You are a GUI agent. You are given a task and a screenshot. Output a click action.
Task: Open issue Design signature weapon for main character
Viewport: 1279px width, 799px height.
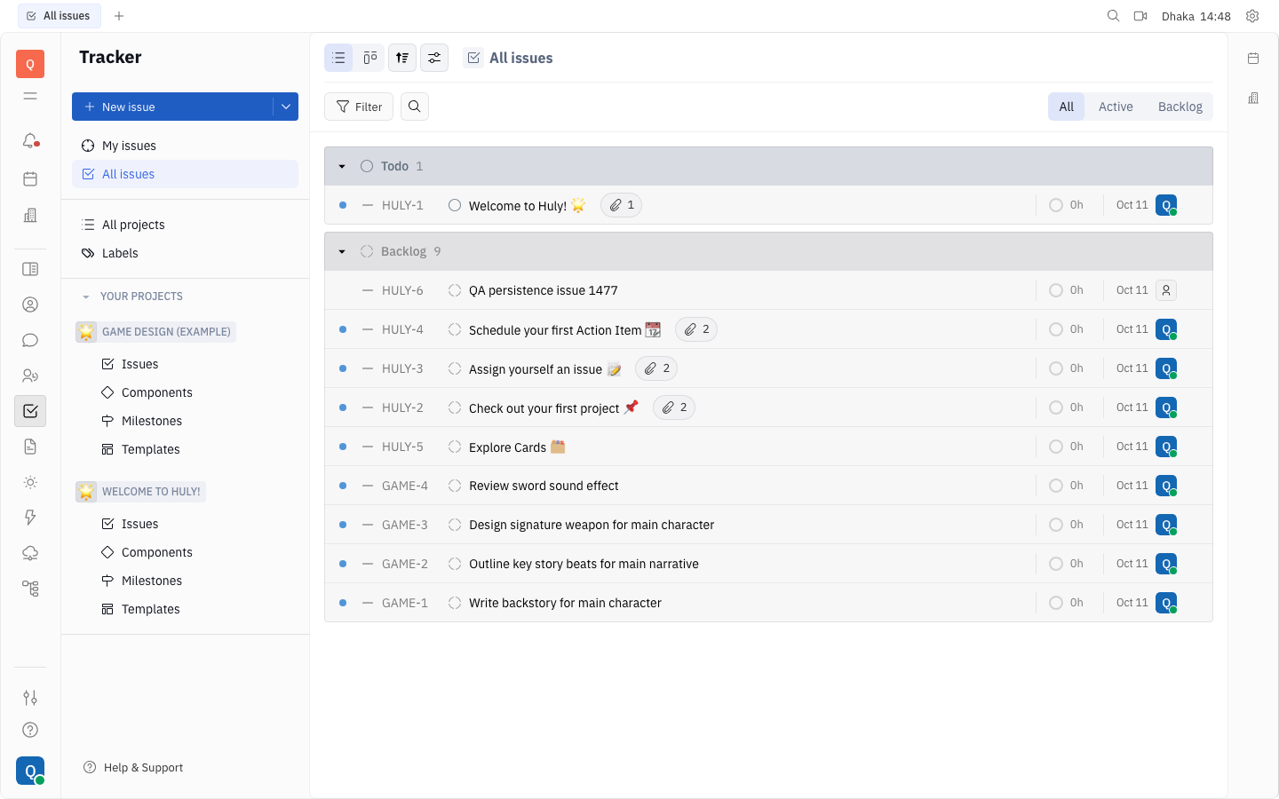point(592,525)
